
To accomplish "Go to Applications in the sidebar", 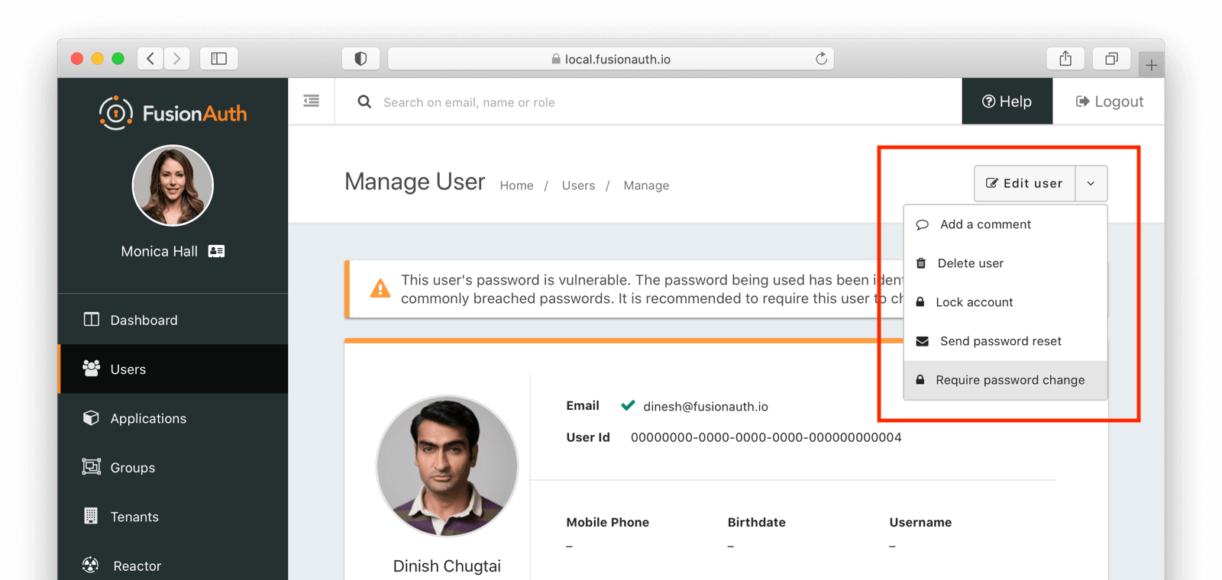I will point(173,418).
